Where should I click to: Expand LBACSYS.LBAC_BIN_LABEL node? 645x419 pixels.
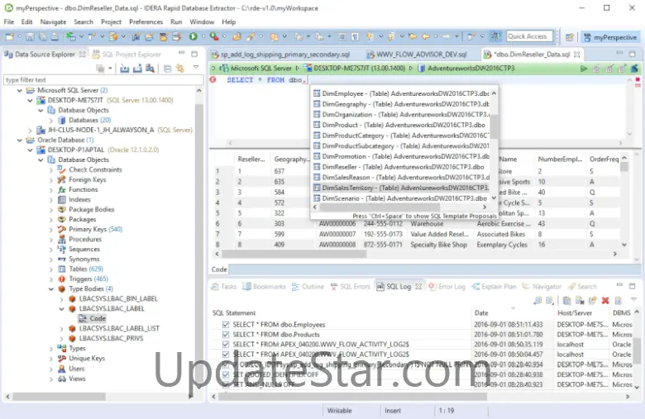pyautogui.click(x=61, y=298)
